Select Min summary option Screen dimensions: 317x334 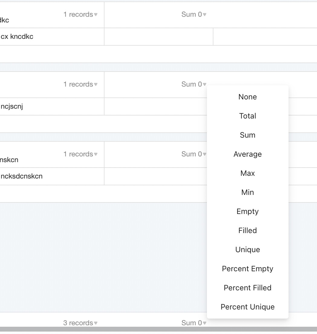tap(247, 192)
